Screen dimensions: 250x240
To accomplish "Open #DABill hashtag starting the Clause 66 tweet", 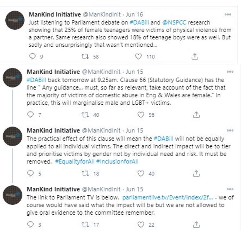I will [x=36, y=80].
